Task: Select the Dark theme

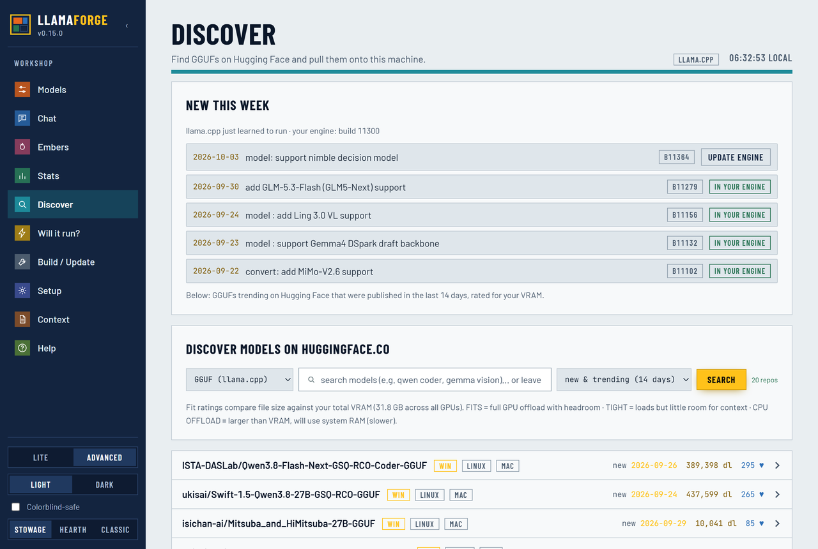Action: (105, 485)
